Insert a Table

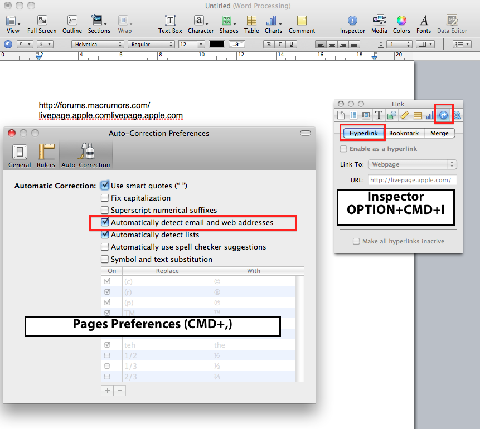pos(251,24)
